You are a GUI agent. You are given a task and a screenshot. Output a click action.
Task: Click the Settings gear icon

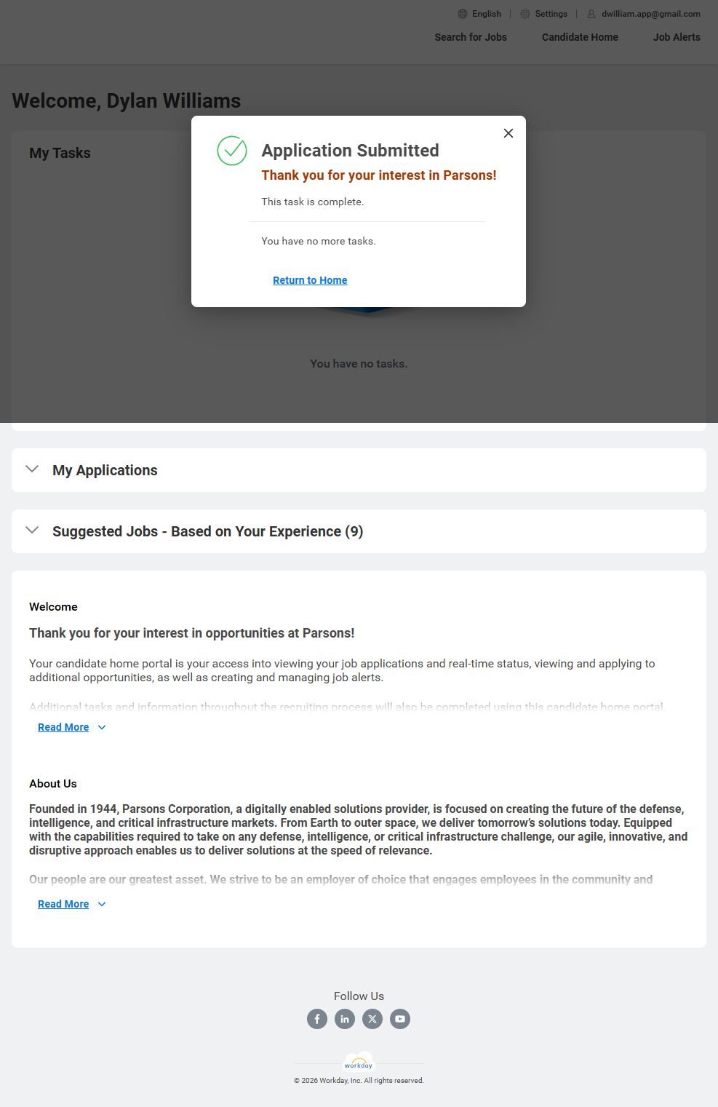[525, 14]
